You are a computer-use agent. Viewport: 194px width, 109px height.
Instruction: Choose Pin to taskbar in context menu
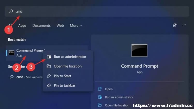68,85
